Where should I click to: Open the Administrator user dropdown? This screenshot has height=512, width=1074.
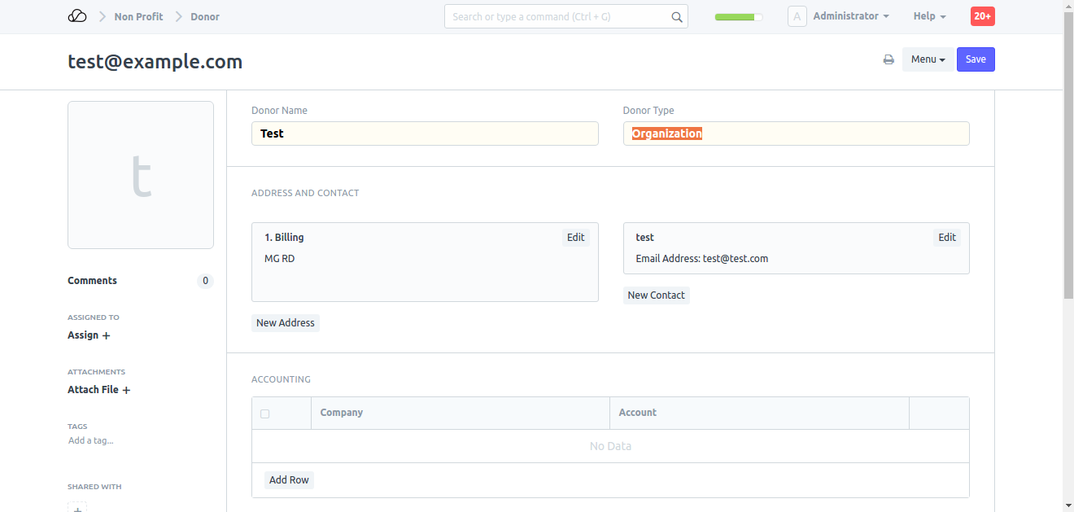click(850, 16)
